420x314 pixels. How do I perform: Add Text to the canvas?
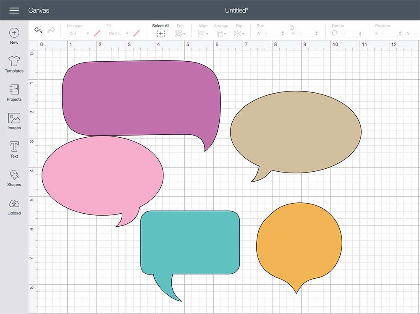pyautogui.click(x=14, y=149)
